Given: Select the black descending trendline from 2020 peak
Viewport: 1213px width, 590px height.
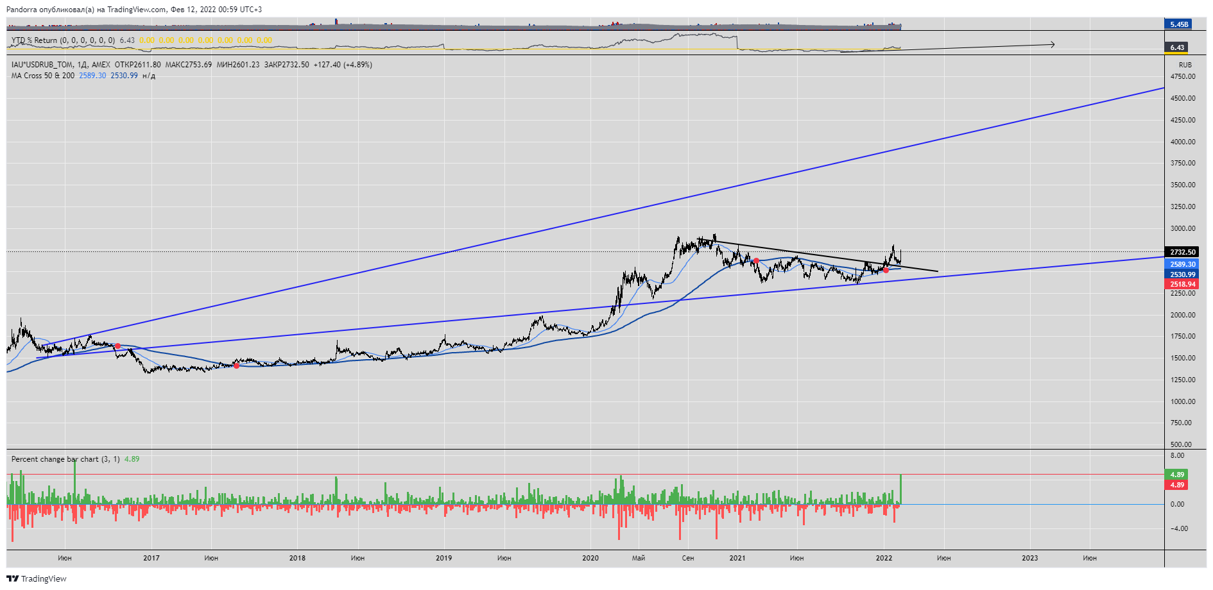Looking at the screenshot, I should click(818, 255).
